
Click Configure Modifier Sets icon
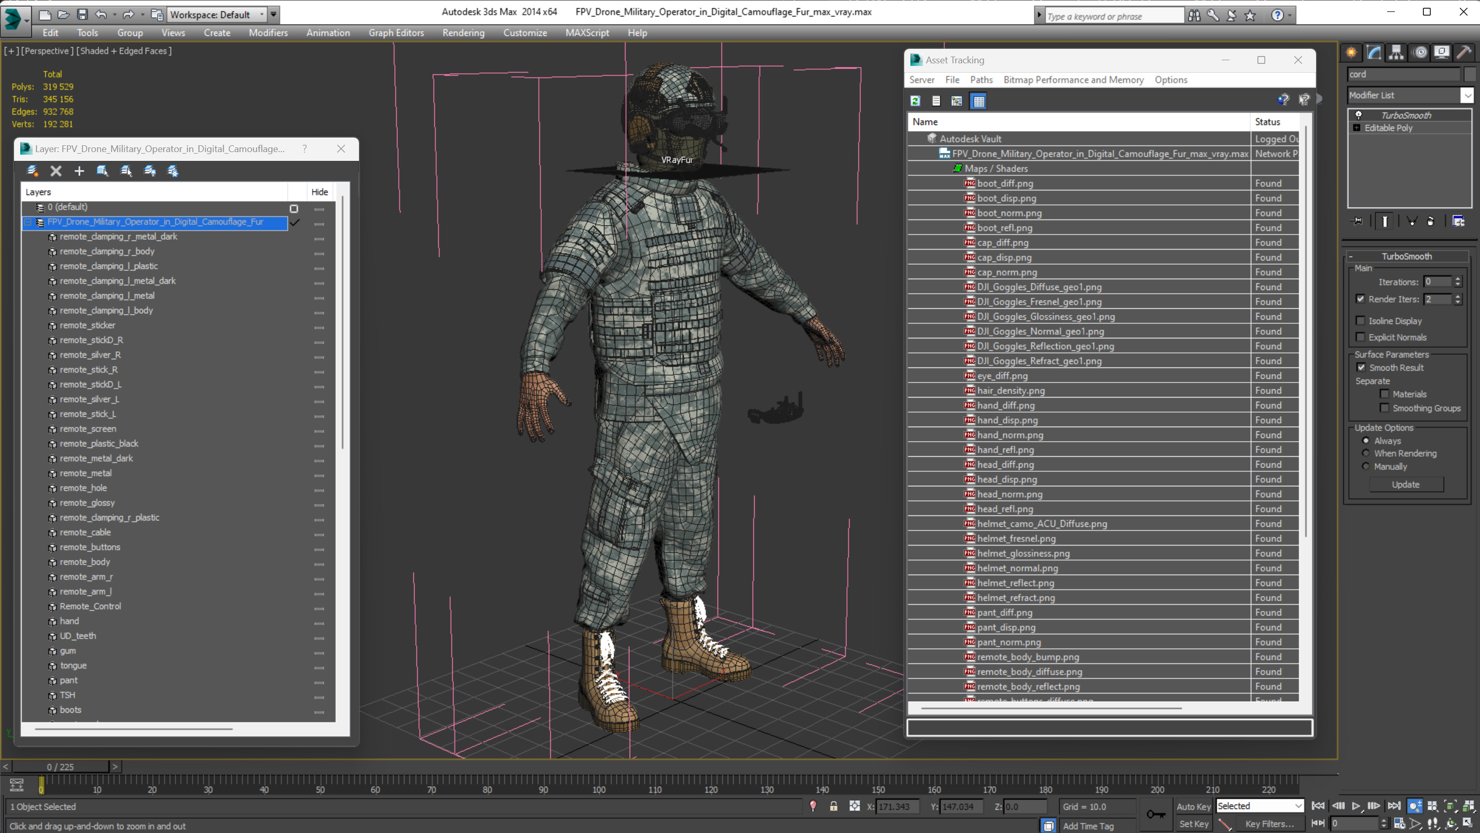coord(1458,221)
